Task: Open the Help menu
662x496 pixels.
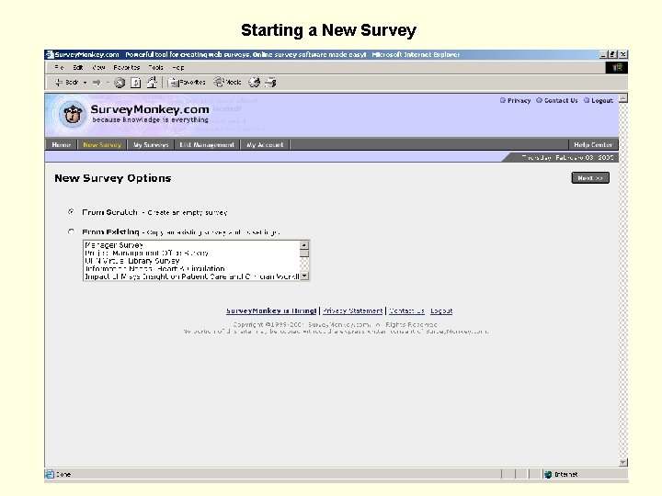Action: [x=177, y=67]
